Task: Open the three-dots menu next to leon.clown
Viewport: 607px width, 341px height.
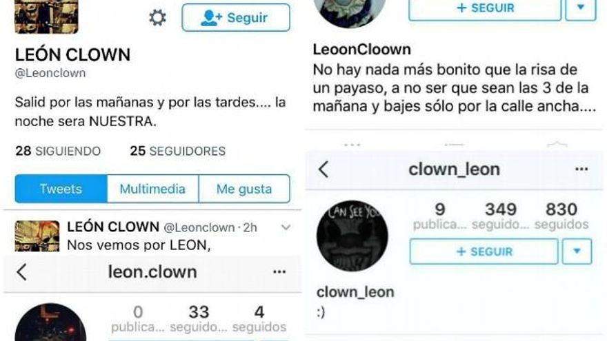Action: tap(279, 272)
